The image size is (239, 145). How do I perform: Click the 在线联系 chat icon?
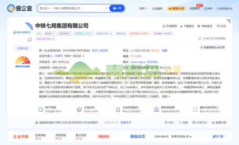(164, 26)
